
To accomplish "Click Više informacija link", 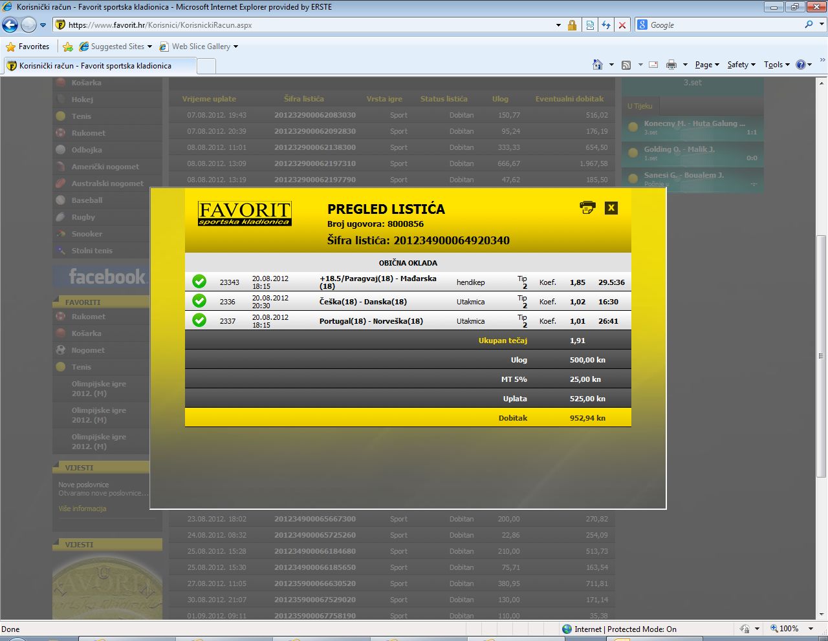I will click(x=82, y=509).
